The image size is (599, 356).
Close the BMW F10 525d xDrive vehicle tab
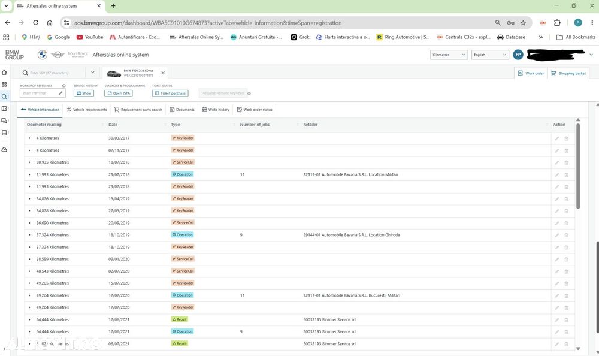coord(163,73)
